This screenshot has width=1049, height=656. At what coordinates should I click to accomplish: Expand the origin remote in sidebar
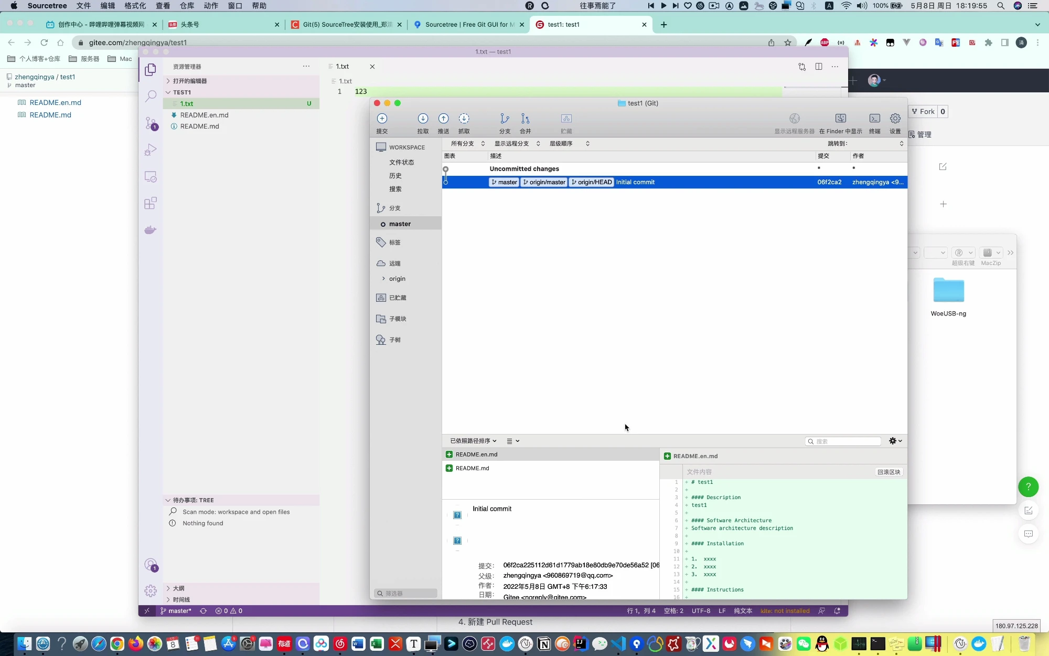[383, 279]
